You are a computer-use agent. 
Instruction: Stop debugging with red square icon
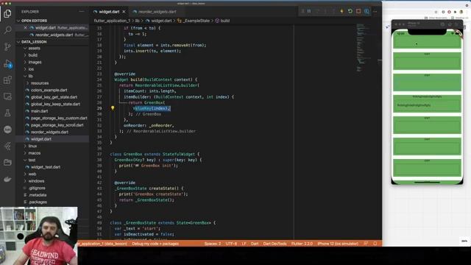[358, 12]
